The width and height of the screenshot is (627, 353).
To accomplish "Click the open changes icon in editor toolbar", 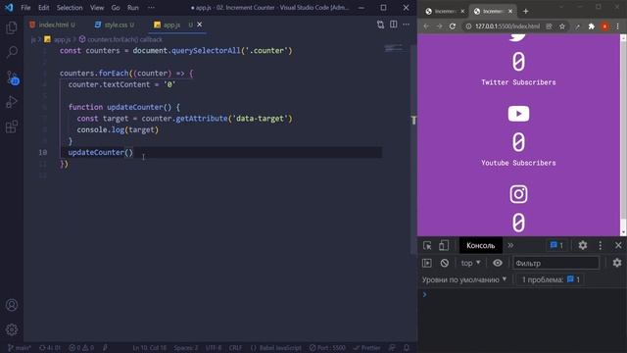I will click(x=380, y=25).
